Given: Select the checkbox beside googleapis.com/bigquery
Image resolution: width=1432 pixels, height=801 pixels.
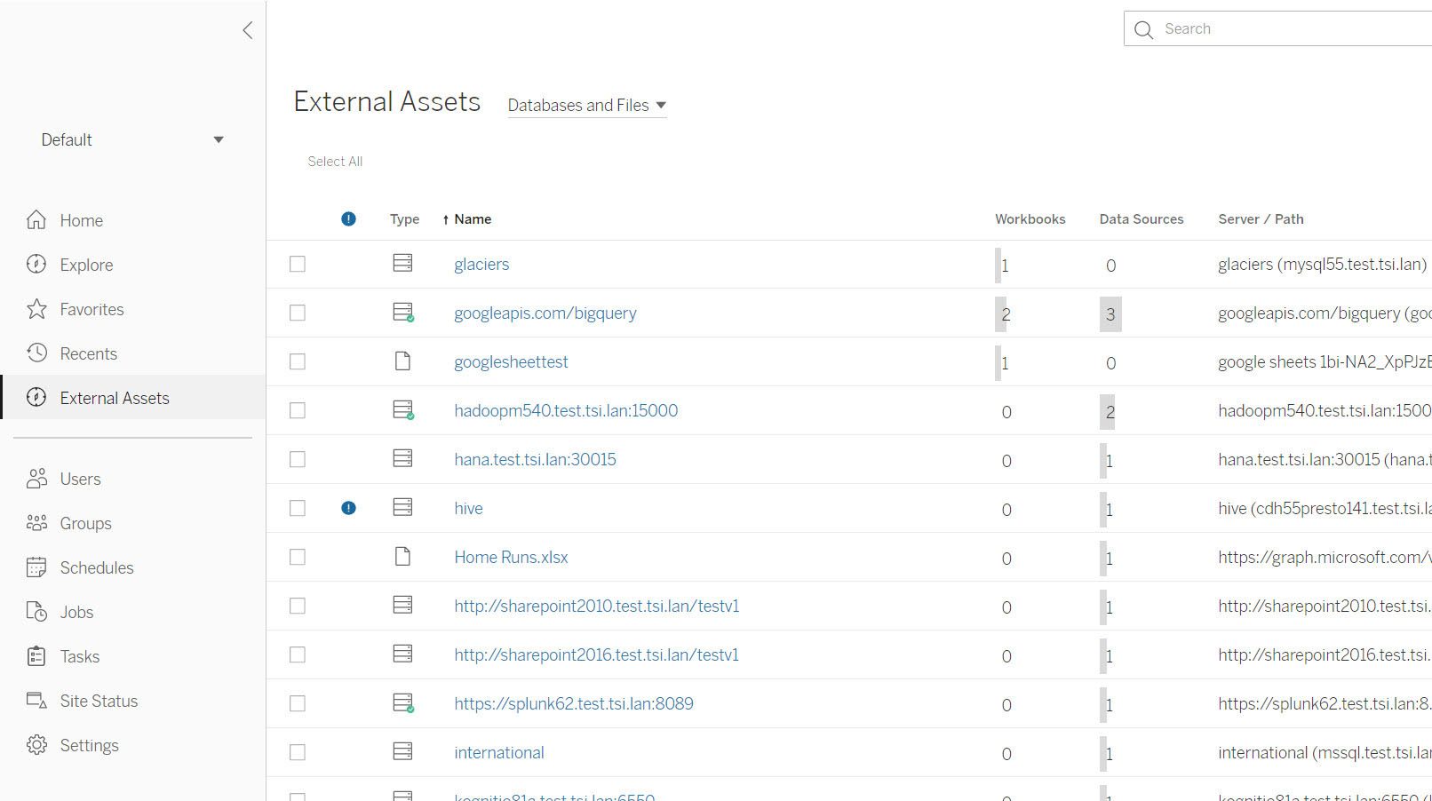Looking at the screenshot, I should (297, 312).
